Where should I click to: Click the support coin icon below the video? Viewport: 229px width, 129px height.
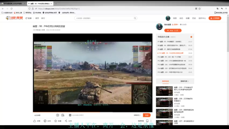point(45,121)
